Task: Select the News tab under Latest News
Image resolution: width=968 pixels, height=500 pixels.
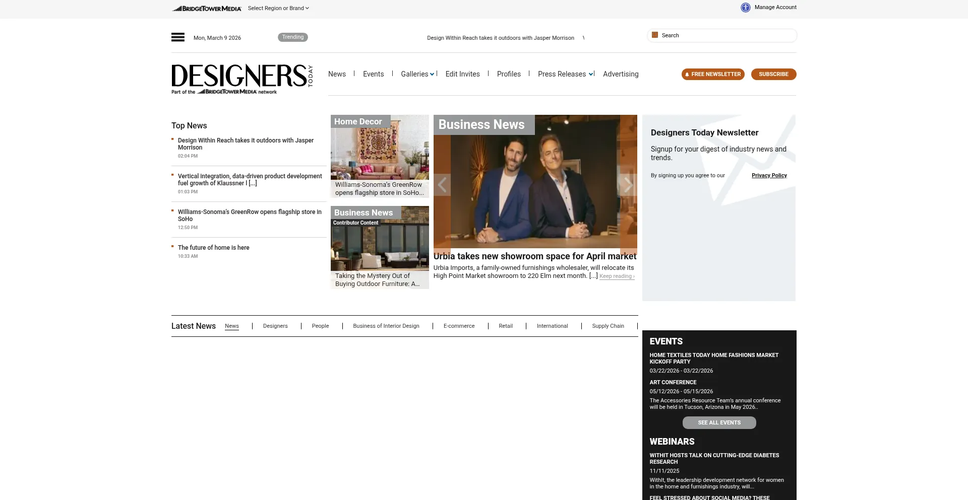Action: coord(232,326)
